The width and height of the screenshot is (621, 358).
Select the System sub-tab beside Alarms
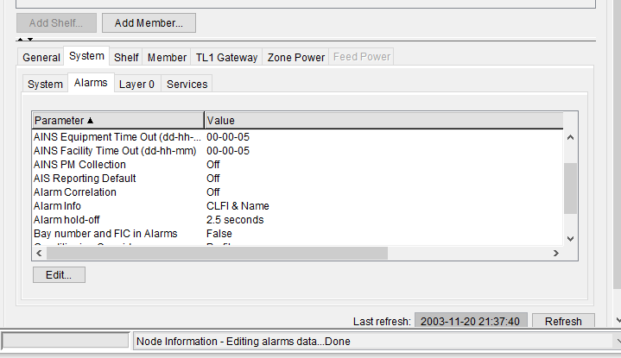point(45,84)
